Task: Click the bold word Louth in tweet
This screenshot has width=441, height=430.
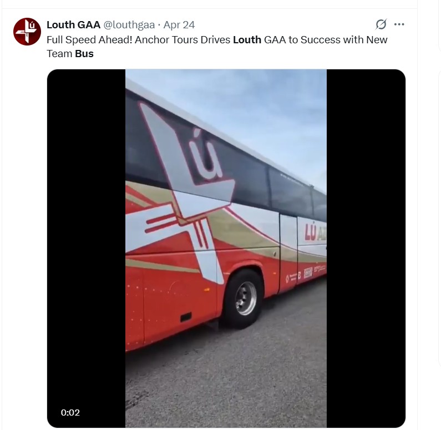Action: click(x=247, y=40)
